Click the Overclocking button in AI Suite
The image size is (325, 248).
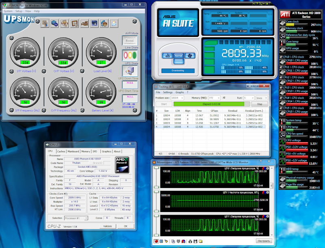tap(178, 71)
